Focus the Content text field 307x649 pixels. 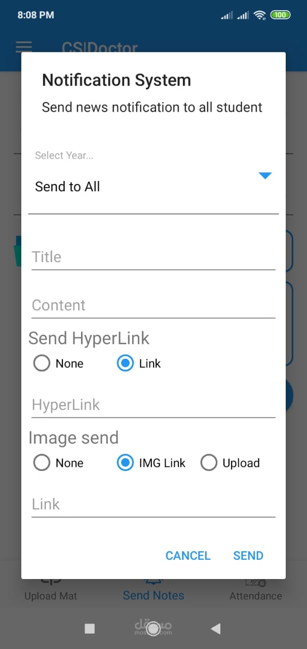tap(153, 305)
